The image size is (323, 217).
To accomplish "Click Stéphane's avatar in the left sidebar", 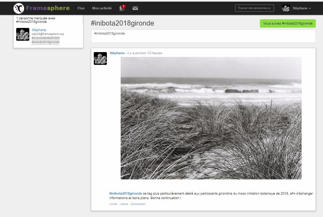I will point(23,34).
